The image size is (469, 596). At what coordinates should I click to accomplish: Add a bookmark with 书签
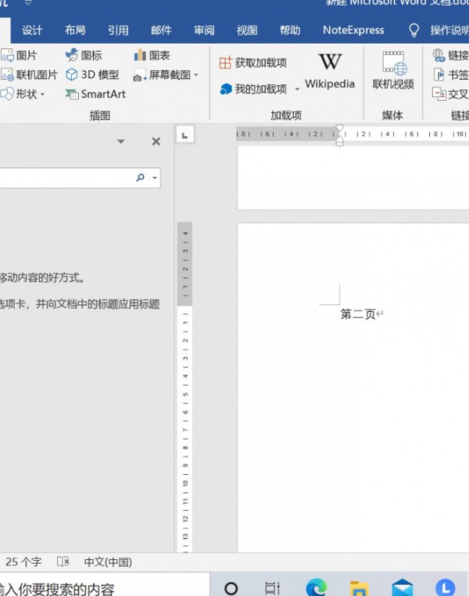(451, 75)
